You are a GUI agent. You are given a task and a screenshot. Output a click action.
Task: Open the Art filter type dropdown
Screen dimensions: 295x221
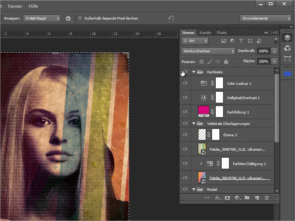tap(195, 41)
